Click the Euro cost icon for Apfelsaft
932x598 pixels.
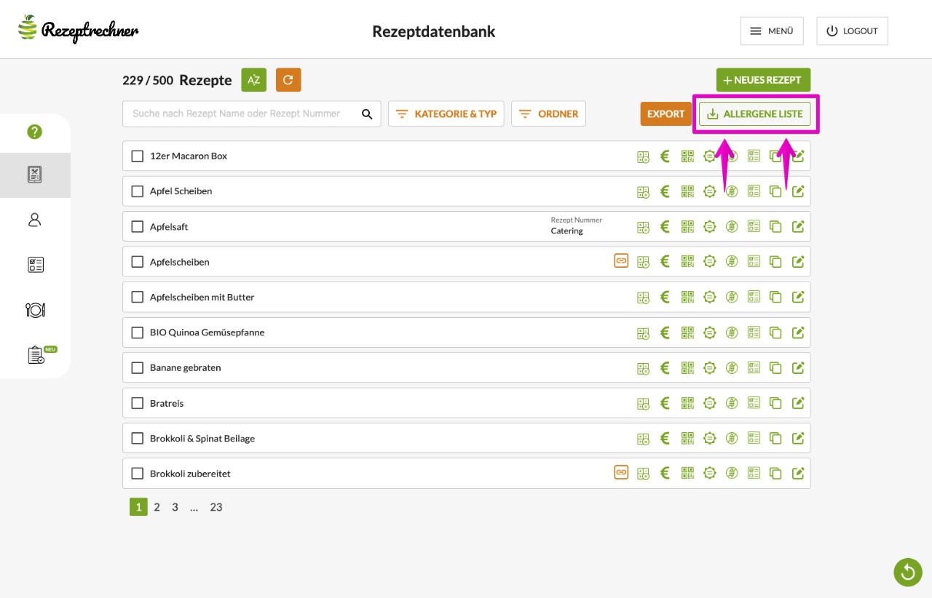(x=665, y=227)
